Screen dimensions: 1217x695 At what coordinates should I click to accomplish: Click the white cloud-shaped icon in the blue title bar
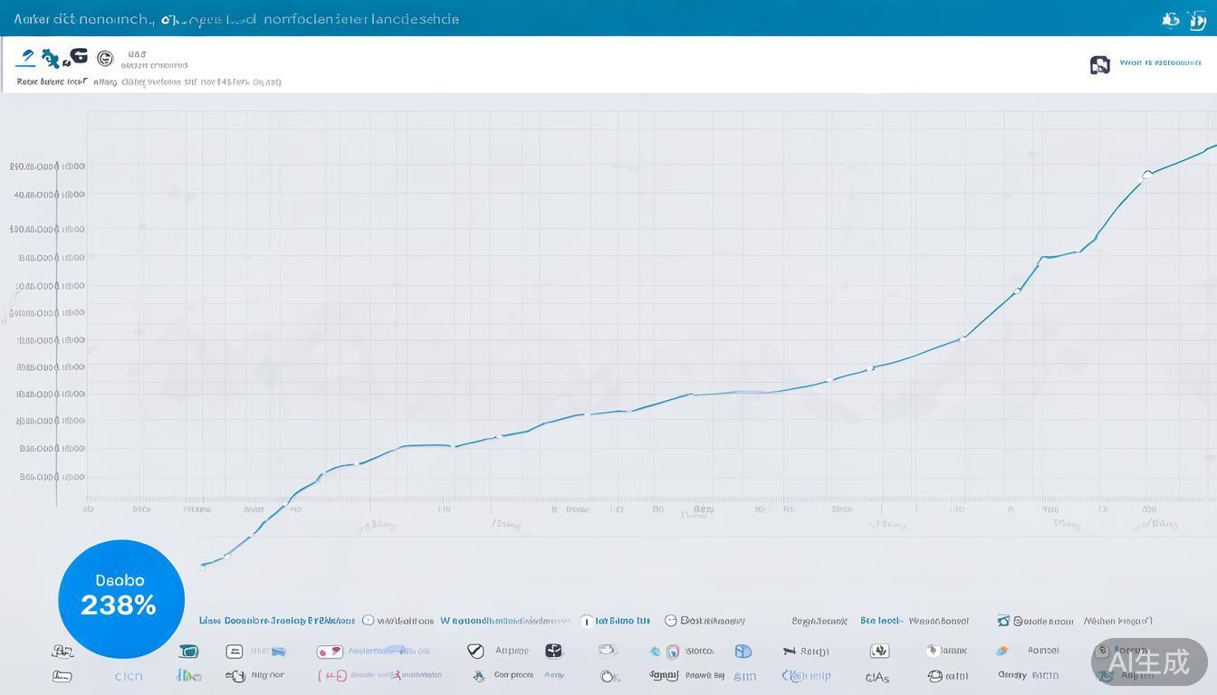click(x=1170, y=20)
